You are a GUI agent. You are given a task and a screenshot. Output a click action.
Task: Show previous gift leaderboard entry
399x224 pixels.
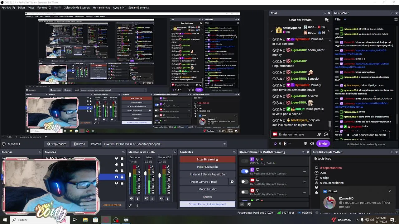(272, 31)
